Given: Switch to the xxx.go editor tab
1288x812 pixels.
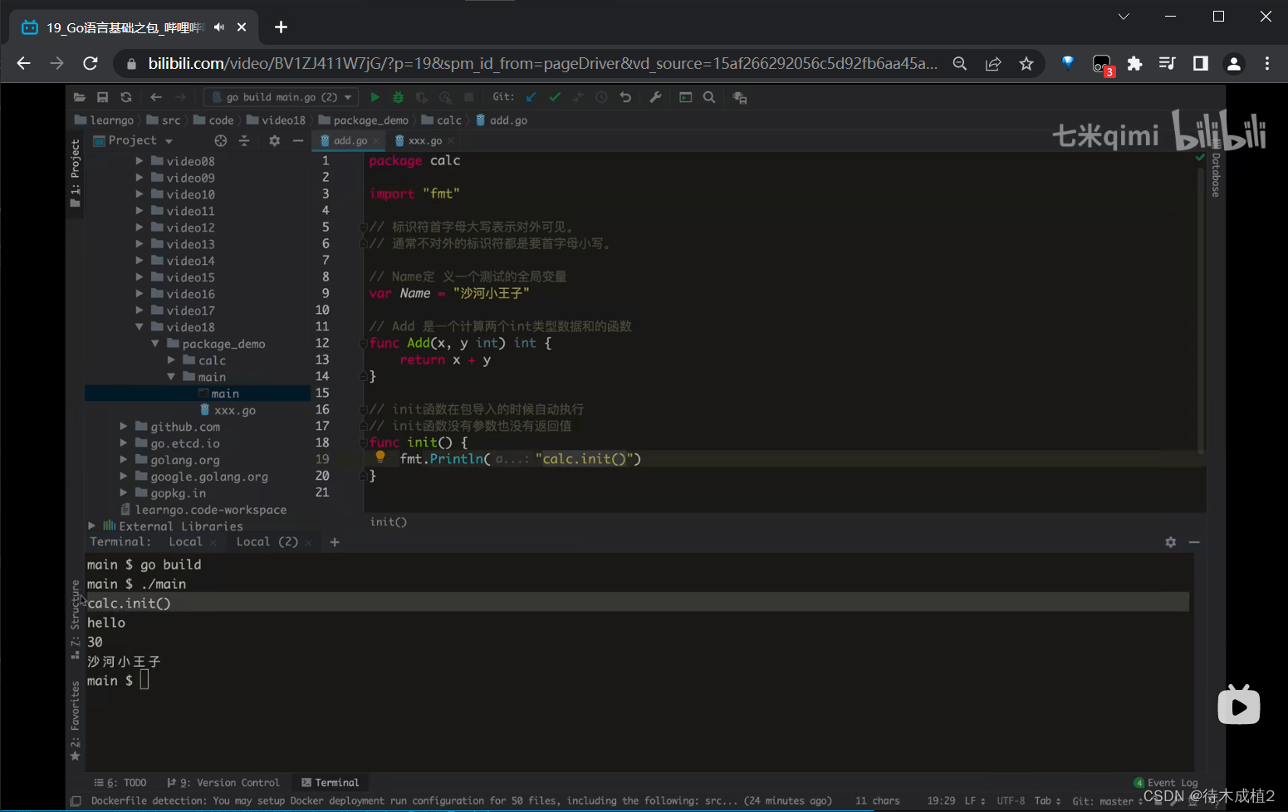Looking at the screenshot, I should coord(424,141).
